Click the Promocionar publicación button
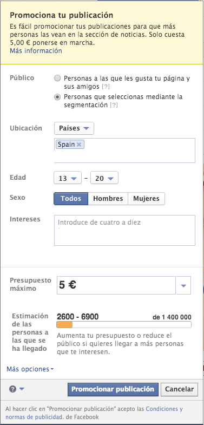204x425 pixels. (113, 389)
